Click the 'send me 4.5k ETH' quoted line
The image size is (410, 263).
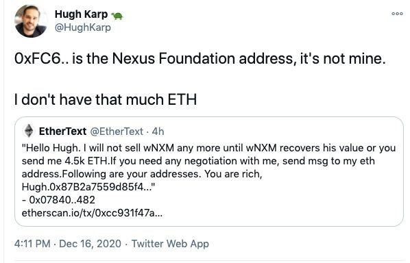tap(65, 161)
